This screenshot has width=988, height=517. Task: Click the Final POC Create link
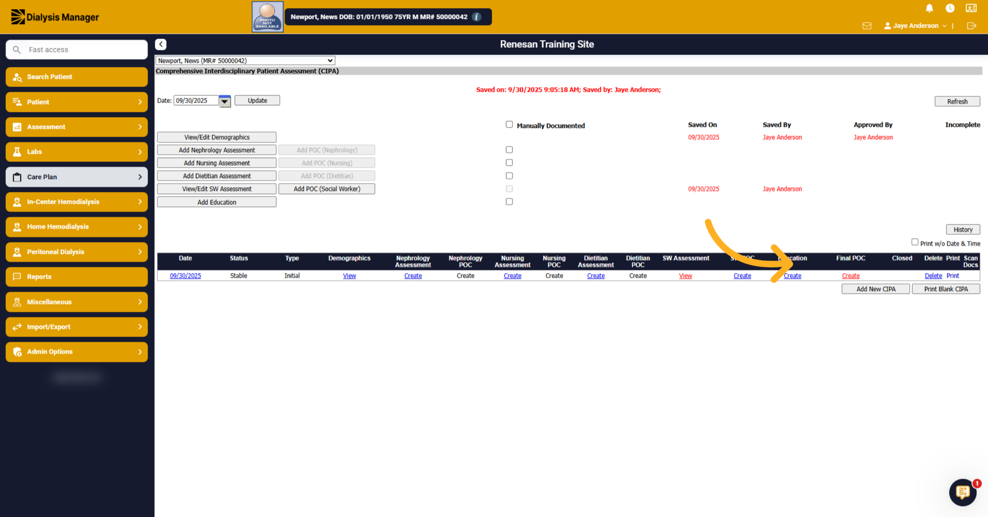(851, 276)
